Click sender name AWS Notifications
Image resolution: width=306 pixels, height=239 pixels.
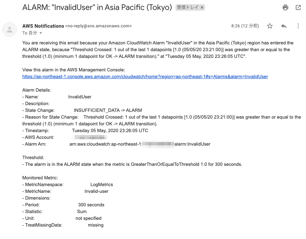click(43, 26)
